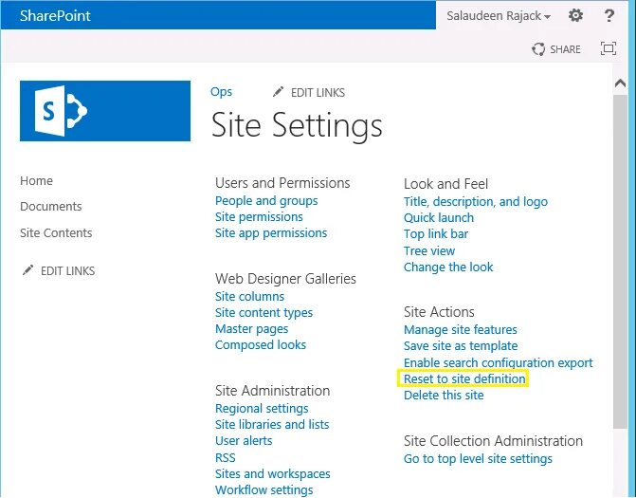Open Salaudeen Rajack user dropdown
The width and height of the screenshot is (636, 498).
(x=499, y=15)
